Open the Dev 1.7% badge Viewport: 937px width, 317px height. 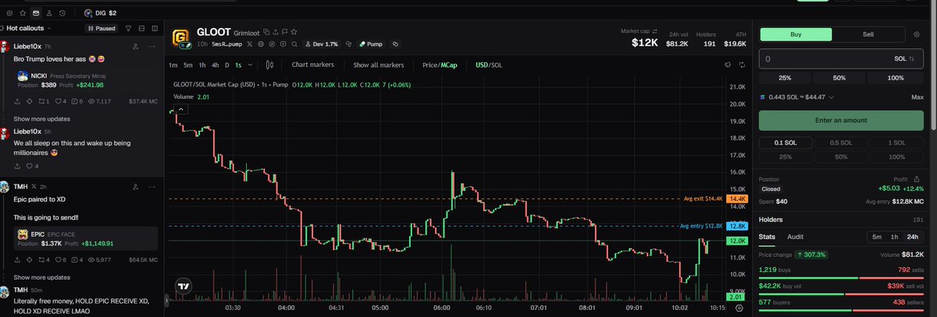click(322, 44)
